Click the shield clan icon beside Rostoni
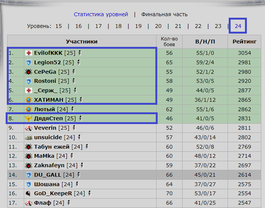The image size is (265, 208). [29, 81]
